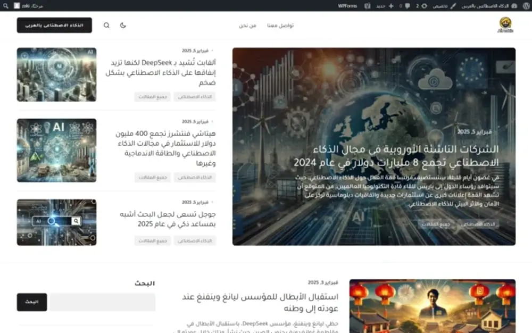Focus the sidebar search input field

(x=103, y=302)
